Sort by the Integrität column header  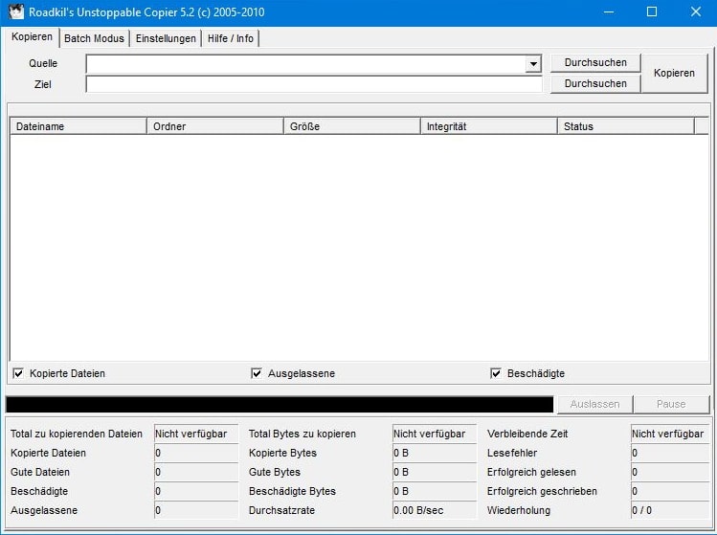pos(488,126)
